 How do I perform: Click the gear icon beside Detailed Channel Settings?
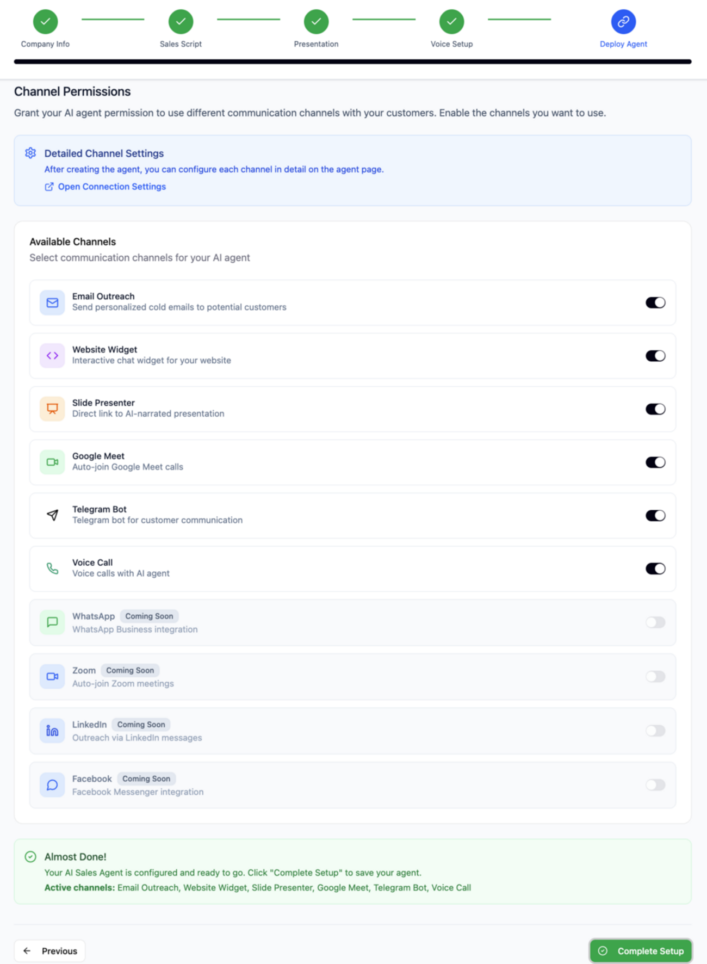[31, 153]
